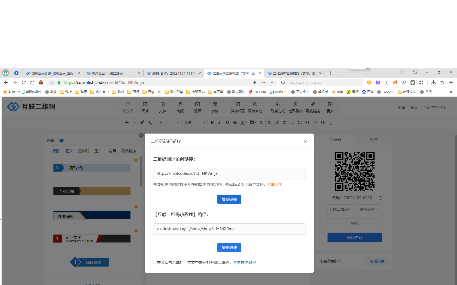Open the 样式库 style library icon
Viewport: 457px width, 285px height.
[x=128, y=107]
